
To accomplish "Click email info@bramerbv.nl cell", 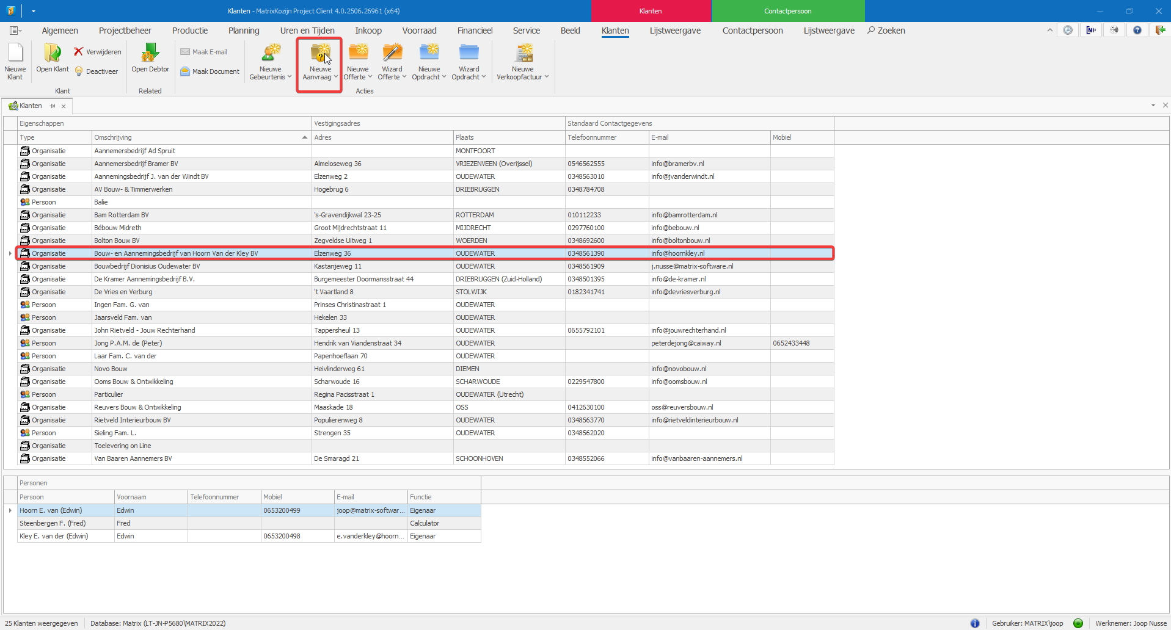I will click(709, 164).
